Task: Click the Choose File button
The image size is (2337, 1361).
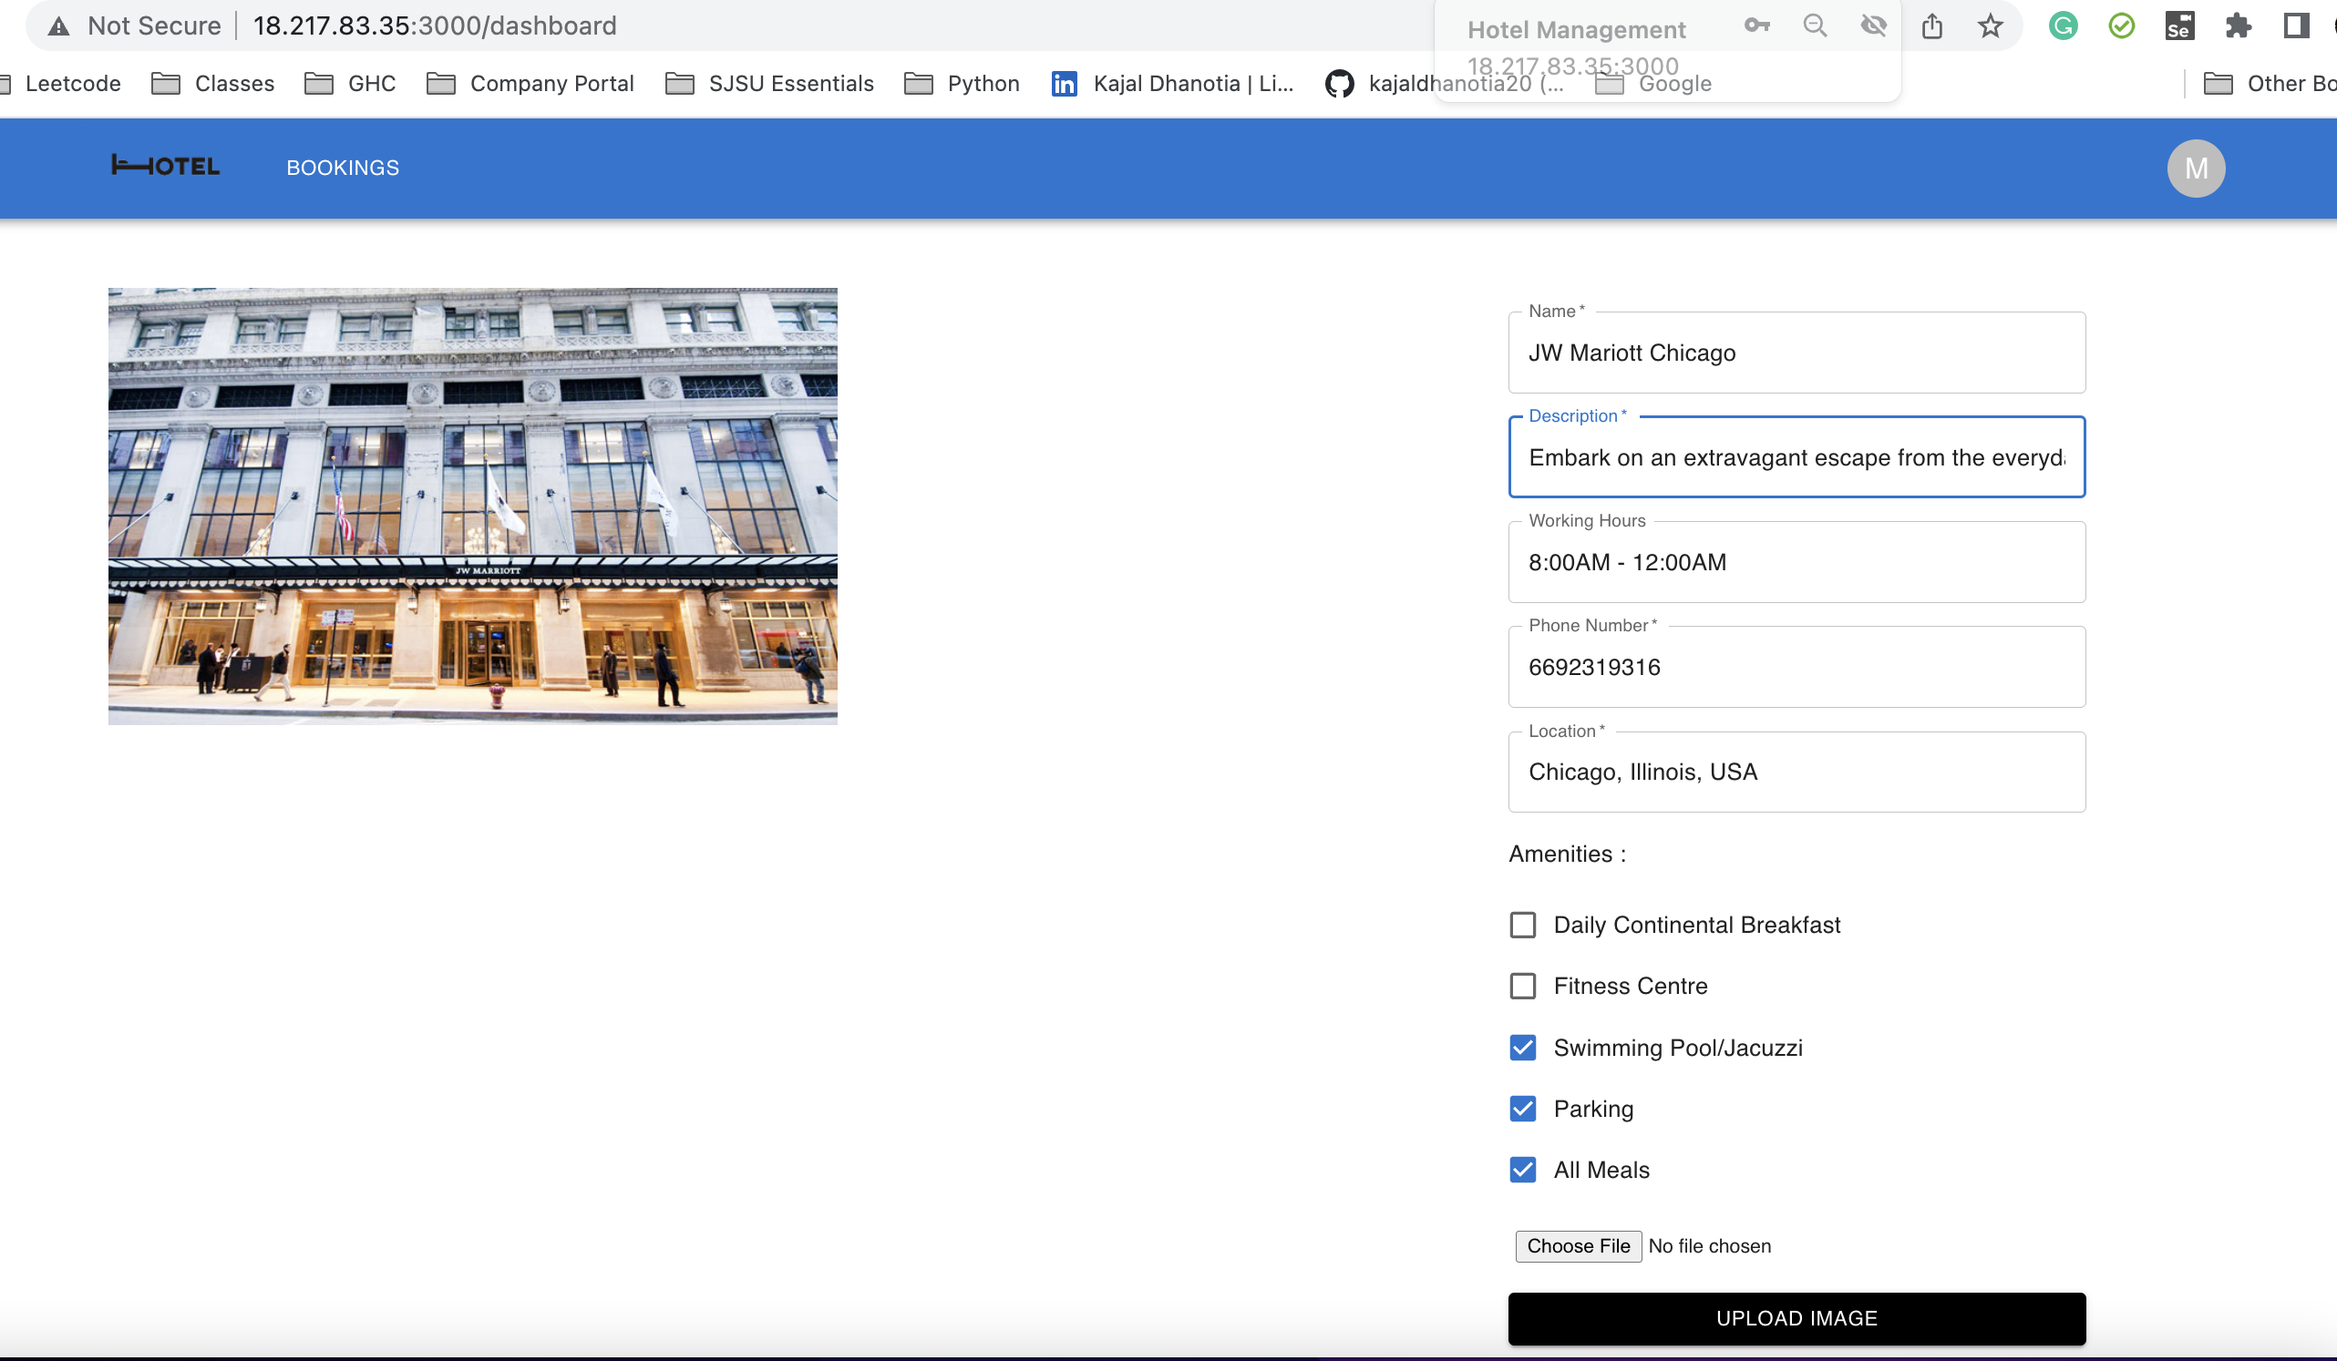Action: point(1578,1246)
